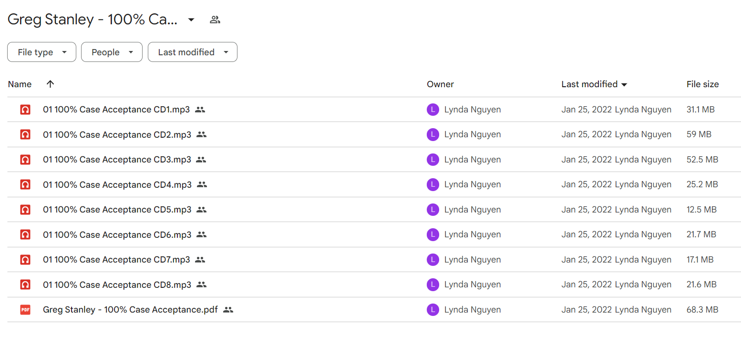Reverse sort direction with the Name arrow
Image resolution: width=741 pixels, height=355 pixels.
click(50, 84)
